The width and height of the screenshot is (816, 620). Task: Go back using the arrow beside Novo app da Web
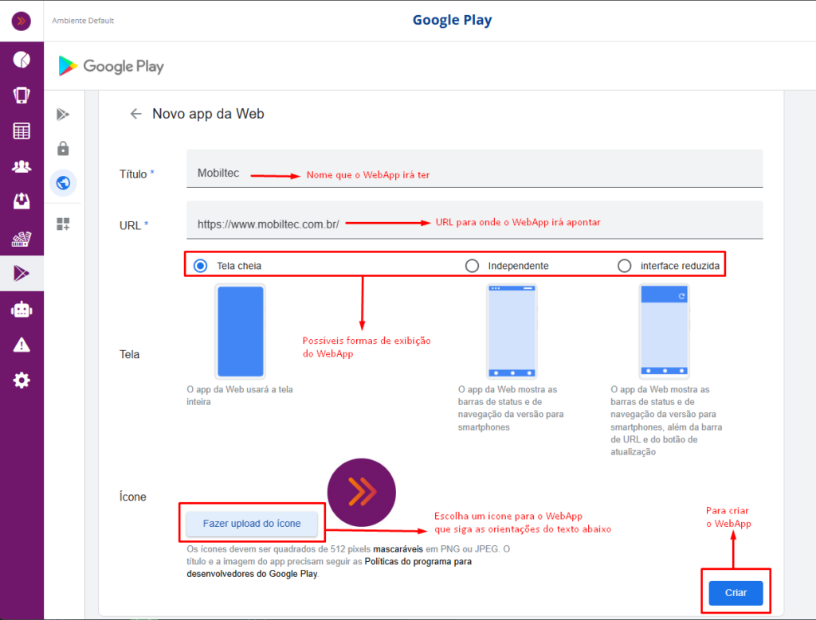[x=135, y=114]
